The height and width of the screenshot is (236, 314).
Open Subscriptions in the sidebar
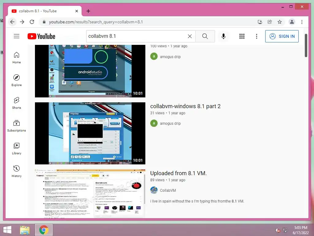pyautogui.click(x=17, y=126)
